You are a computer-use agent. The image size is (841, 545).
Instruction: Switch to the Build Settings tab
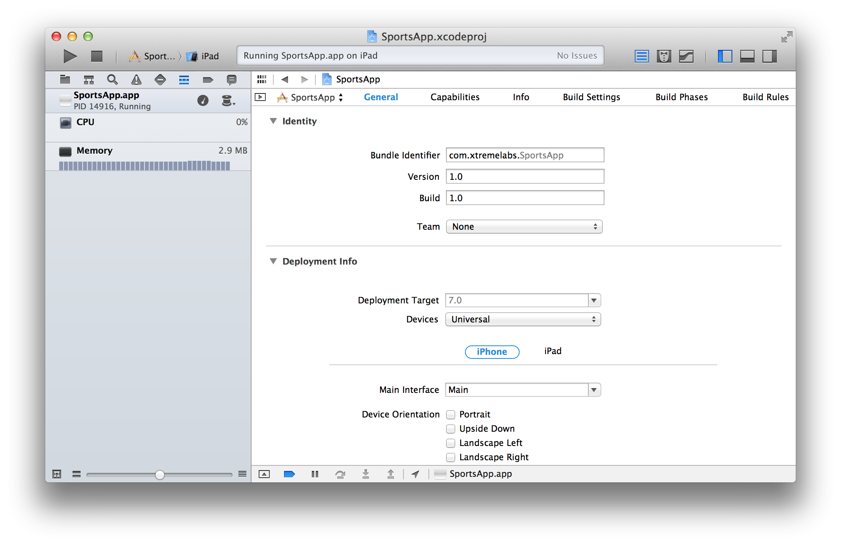tap(591, 97)
